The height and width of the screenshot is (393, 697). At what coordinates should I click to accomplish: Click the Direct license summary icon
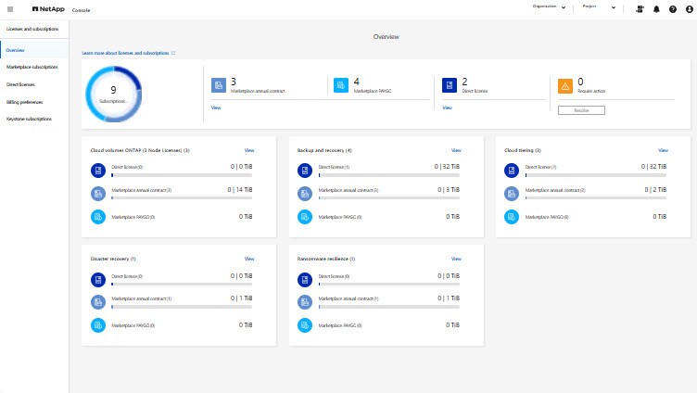pos(450,85)
